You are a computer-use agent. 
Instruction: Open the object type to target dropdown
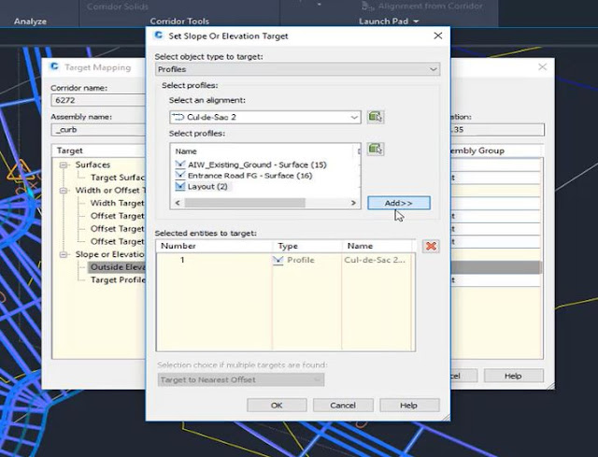point(433,69)
